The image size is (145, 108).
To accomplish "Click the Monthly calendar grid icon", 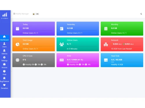I will tap(106, 29).
